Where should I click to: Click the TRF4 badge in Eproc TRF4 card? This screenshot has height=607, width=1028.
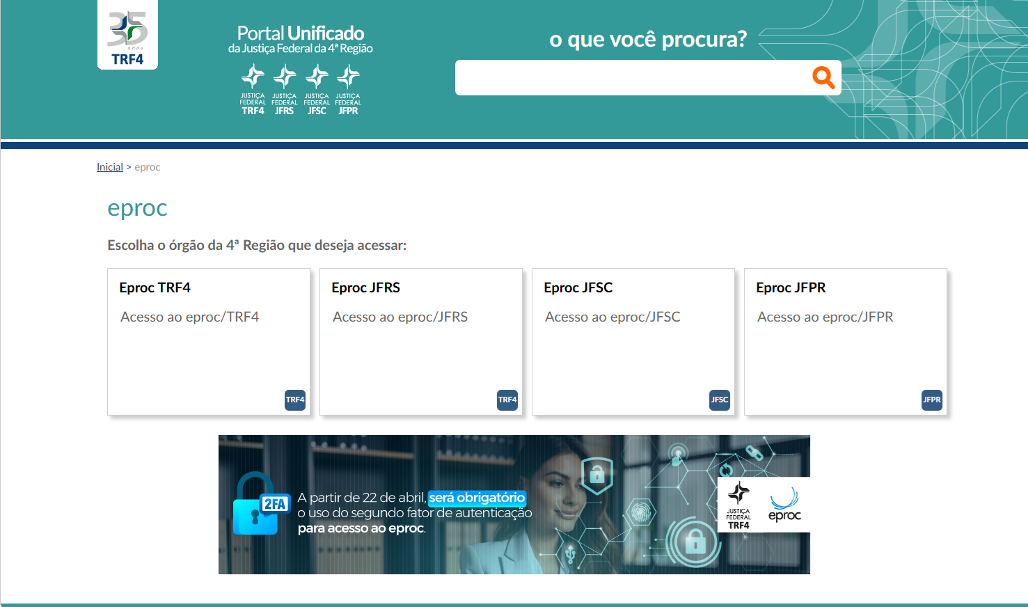tap(295, 400)
